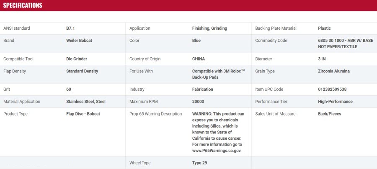Click the Zirconia Alumina grain type value
This screenshot has width=377, height=169.
334,71
